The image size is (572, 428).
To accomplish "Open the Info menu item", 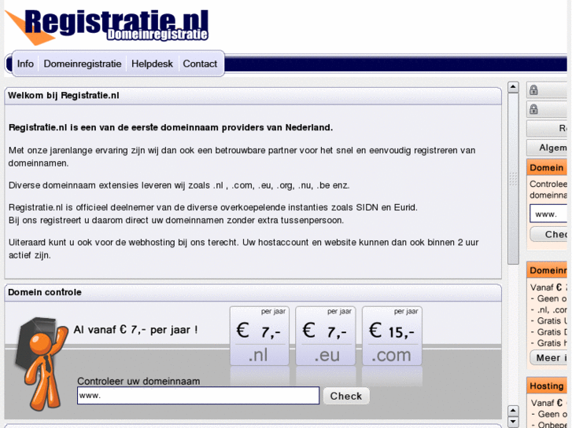I will click(x=25, y=64).
